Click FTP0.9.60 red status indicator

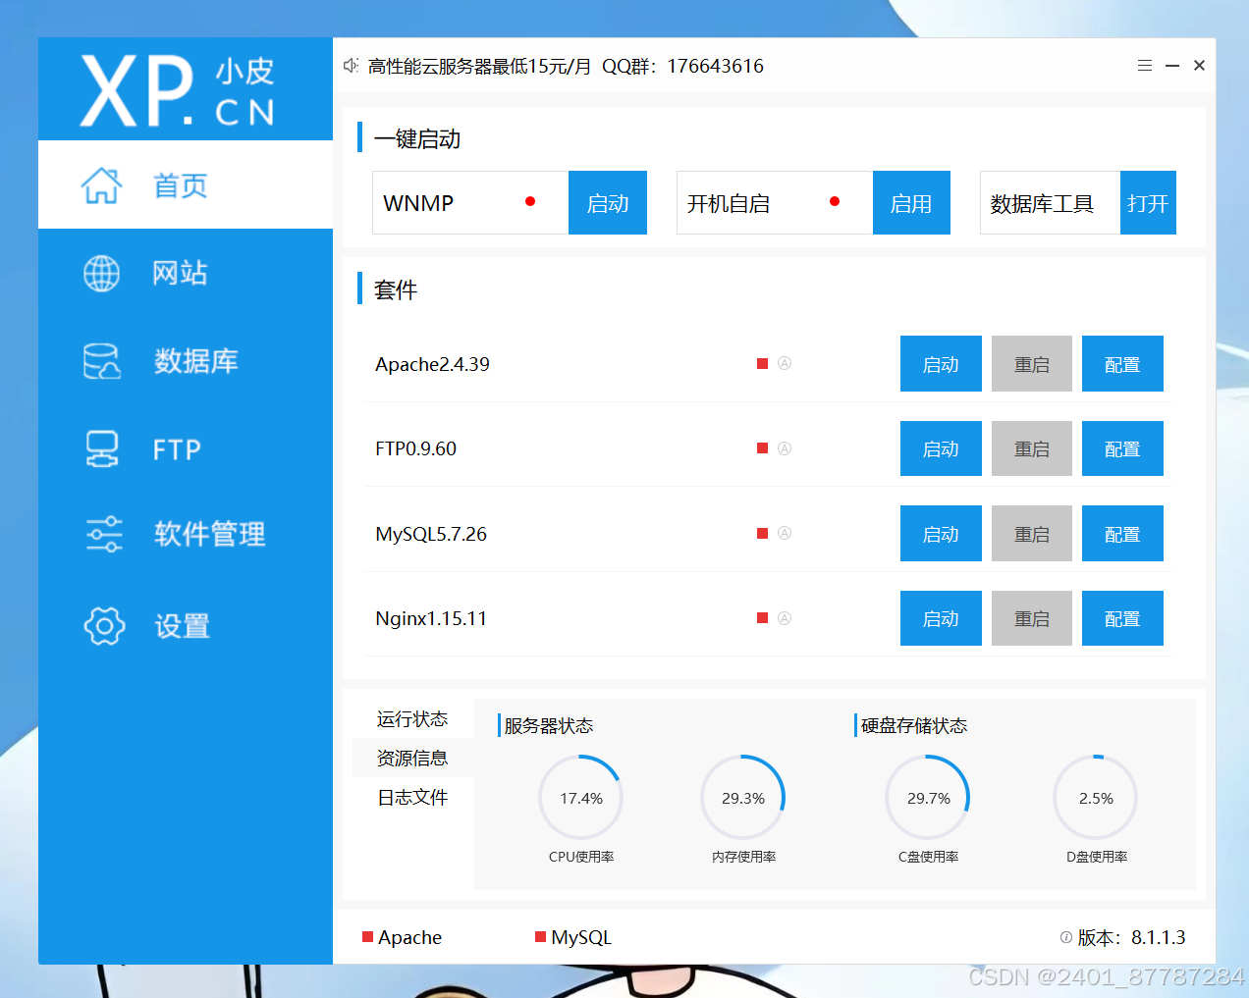click(762, 448)
